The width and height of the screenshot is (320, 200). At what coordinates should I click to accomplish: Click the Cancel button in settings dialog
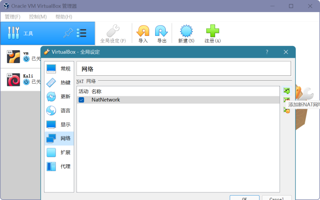[x=277, y=198]
